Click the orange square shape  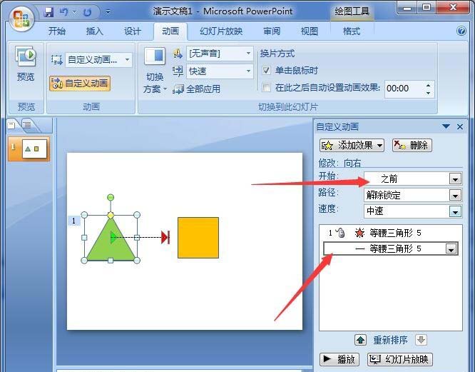coord(198,238)
